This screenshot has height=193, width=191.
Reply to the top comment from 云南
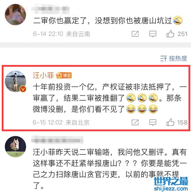pos(153,34)
